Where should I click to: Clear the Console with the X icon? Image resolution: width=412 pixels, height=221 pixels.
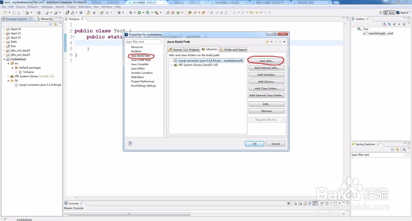click(x=288, y=203)
